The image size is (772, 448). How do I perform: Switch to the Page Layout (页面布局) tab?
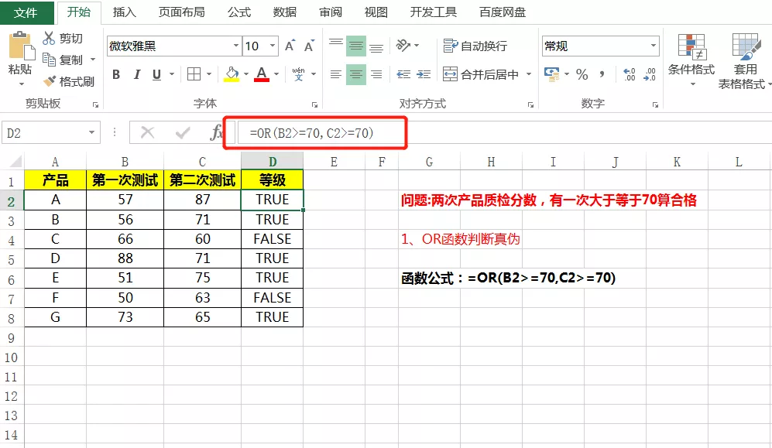click(x=182, y=12)
